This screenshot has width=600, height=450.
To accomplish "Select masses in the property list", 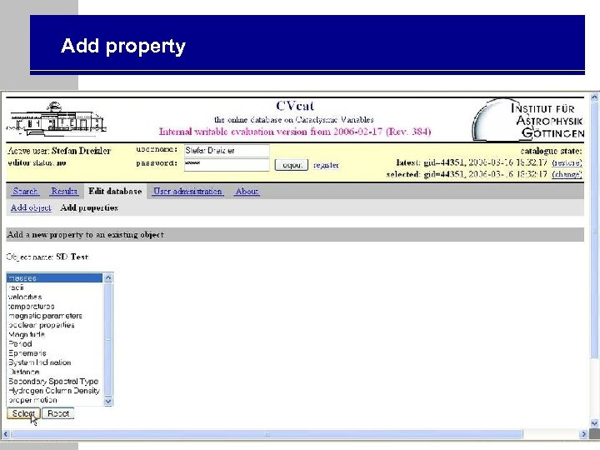I will pyautogui.click(x=55, y=278).
